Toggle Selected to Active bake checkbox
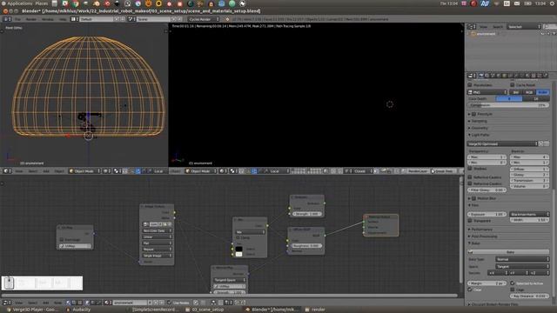The height and width of the screenshot is (313, 557). (513, 283)
